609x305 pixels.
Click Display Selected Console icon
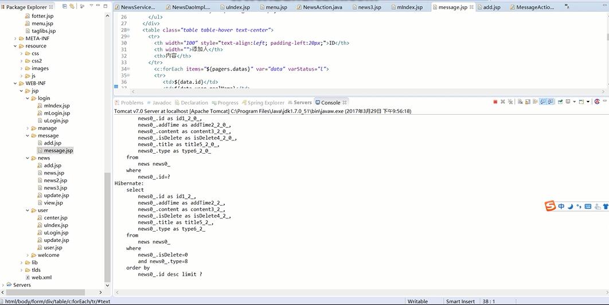point(568,102)
